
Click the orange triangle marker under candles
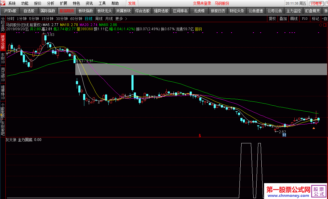pos(314,128)
